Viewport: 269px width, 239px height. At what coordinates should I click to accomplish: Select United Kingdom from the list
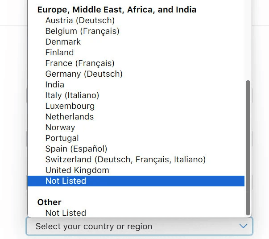[77, 170]
